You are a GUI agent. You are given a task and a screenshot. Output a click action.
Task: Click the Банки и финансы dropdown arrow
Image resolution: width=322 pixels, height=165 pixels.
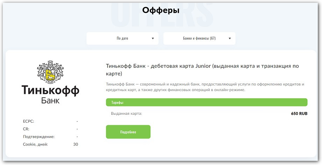230,39
